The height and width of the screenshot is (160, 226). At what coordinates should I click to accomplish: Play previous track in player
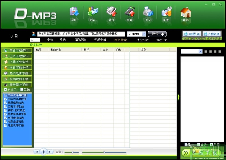point(37,152)
